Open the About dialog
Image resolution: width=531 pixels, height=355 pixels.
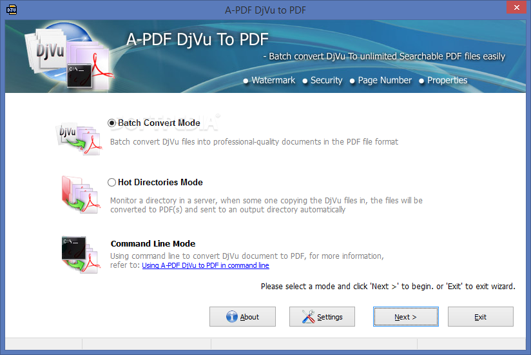[242, 317]
